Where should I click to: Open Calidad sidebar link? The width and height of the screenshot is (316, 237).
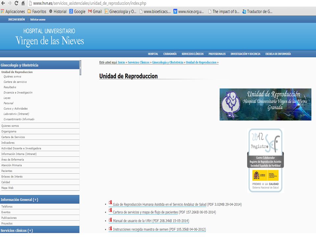[6, 182]
